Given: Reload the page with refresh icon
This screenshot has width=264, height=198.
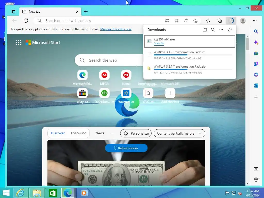Looking at the screenshot, I should point(26,21).
